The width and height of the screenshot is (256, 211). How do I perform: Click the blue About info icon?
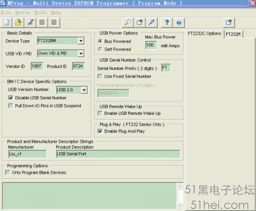(x=179, y=22)
